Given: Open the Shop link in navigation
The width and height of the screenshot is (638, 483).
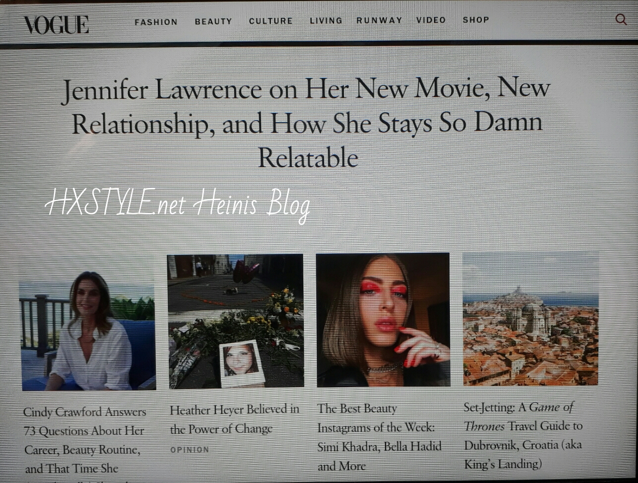Looking at the screenshot, I should coord(476,20).
